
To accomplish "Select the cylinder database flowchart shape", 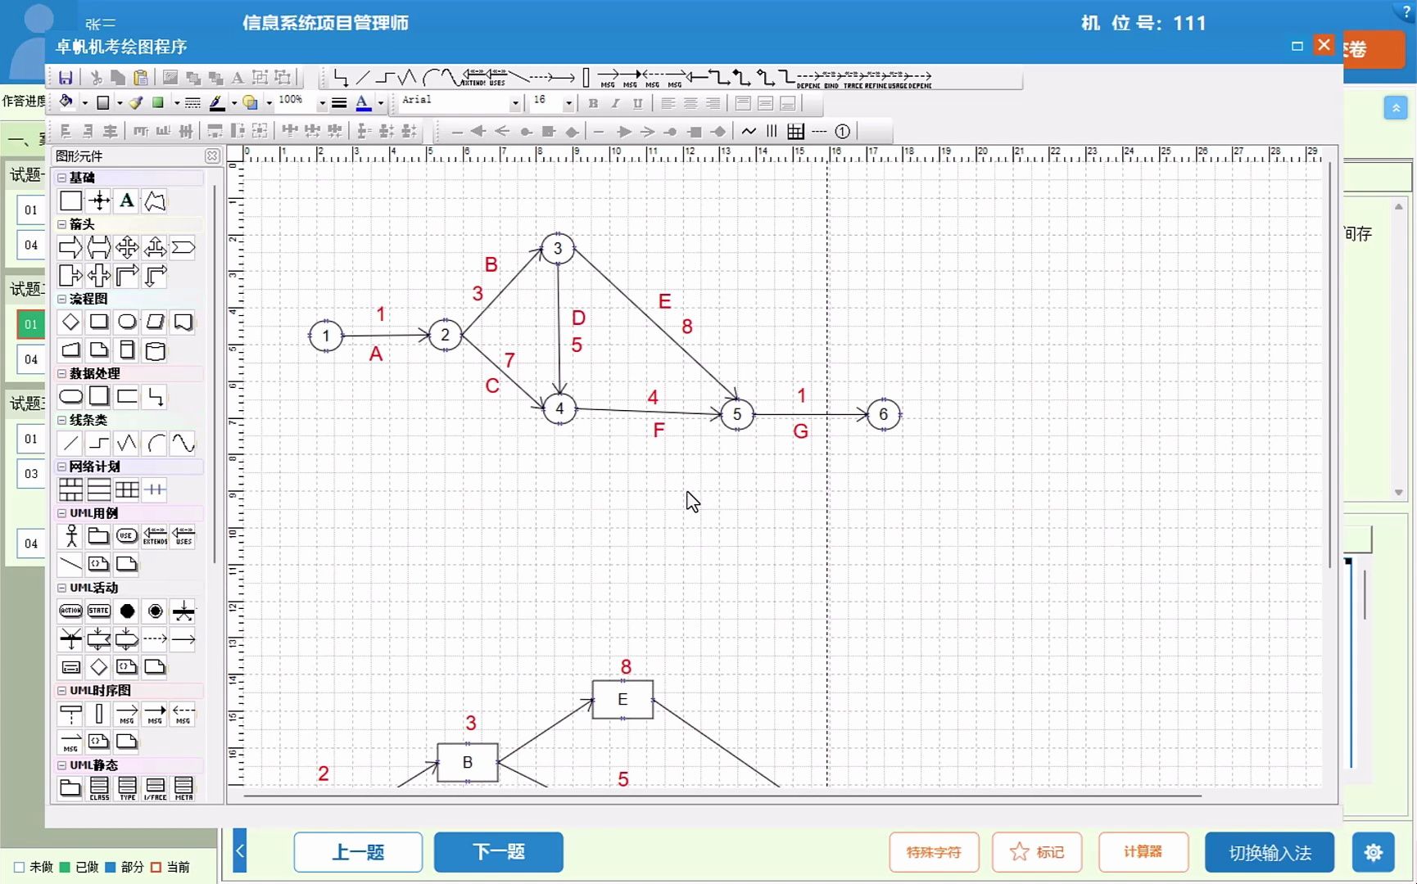I will click(x=155, y=350).
